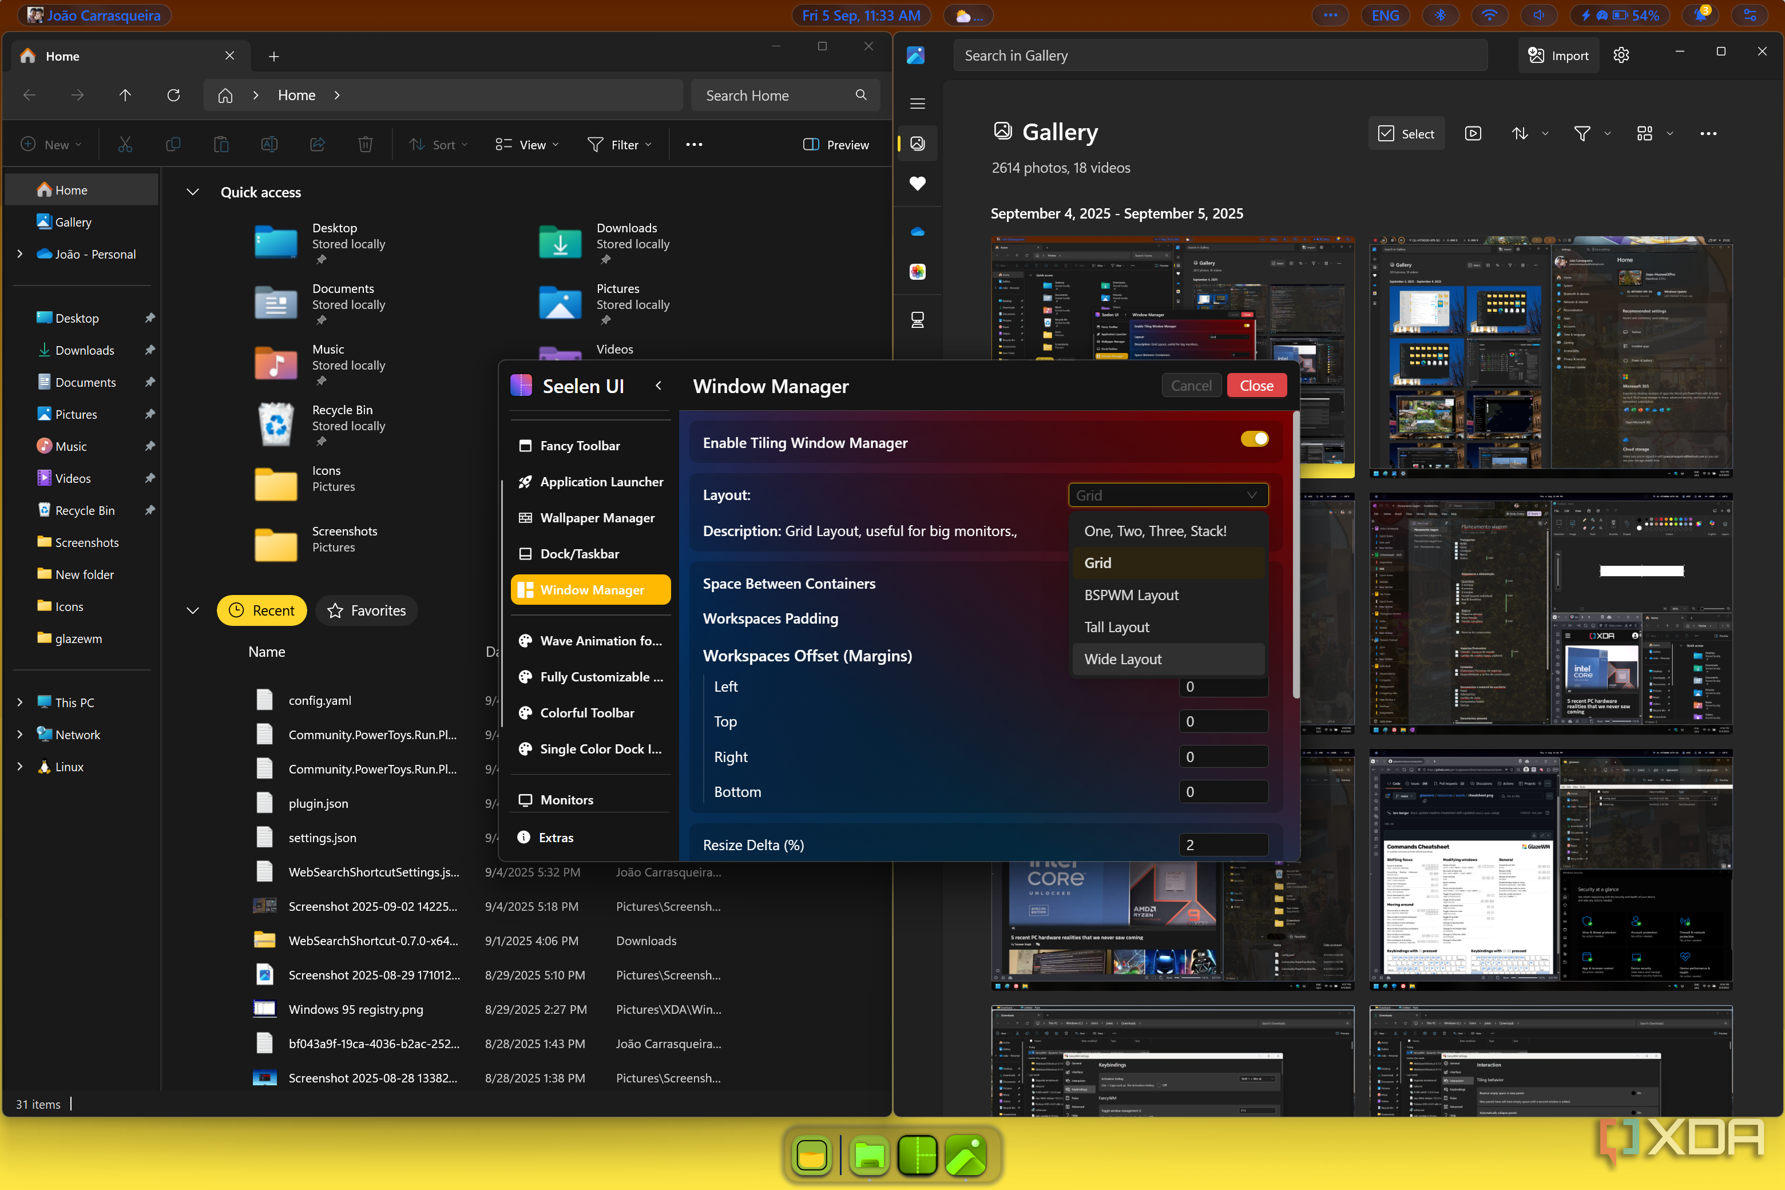
Task: Expand the This PC tree node
Action: 19,702
